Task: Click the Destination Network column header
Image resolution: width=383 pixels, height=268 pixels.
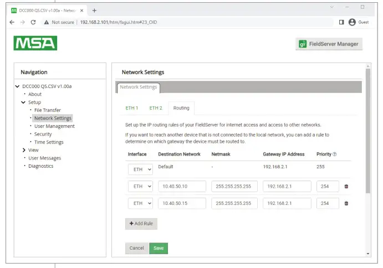Action: point(179,154)
